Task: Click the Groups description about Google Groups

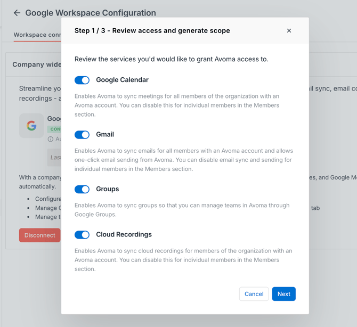Action: (x=182, y=210)
